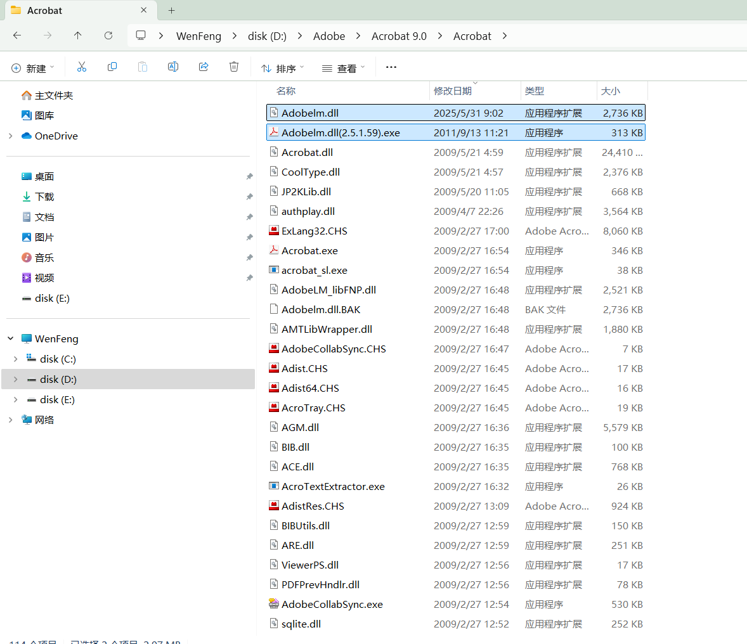Select the Adobelm.dll(2.5.1.59).exe file
747x644 pixels.
[456, 132]
